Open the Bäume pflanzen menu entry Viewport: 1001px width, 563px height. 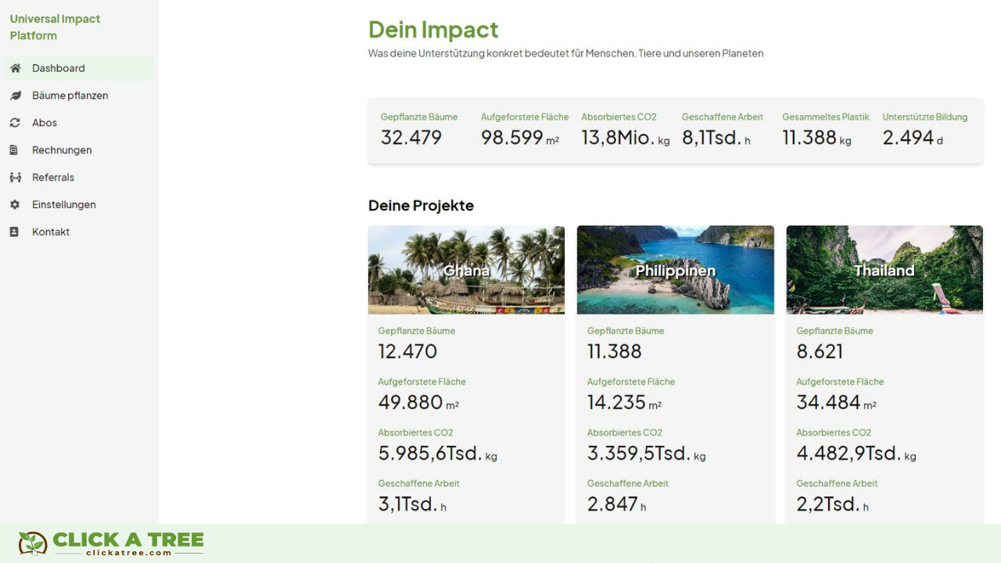pos(69,95)
